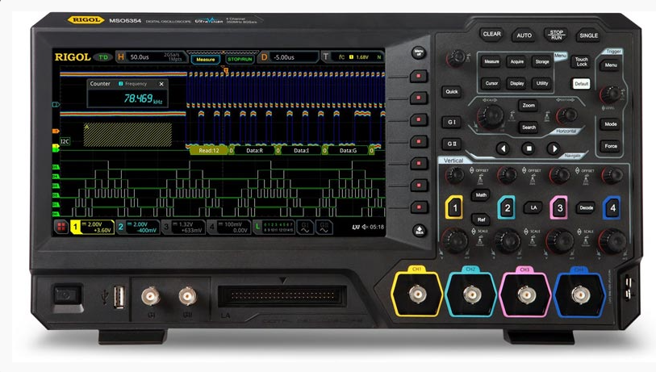The height and width of the screenshot is (372, 656).
Task: Open the channel 2 label showing 2.00V -400mV
Action: pos(138,228)
